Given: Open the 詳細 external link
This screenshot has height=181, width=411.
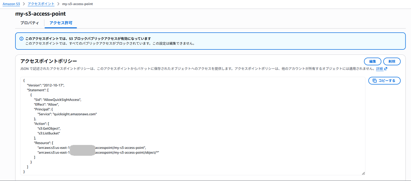Looking at the screenshot, I should (x=379, y=69).
